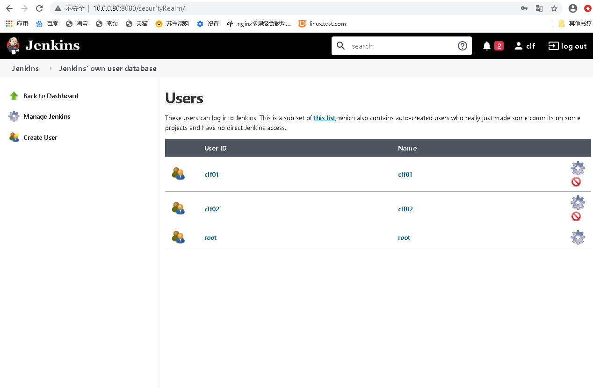This screenshot has width=593, height=388.
Task: Open configure gear for user clf02
Action: point(578,203)
